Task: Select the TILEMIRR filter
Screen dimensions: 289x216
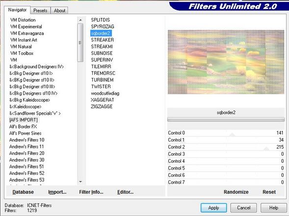Action: (x=101, y=67)
